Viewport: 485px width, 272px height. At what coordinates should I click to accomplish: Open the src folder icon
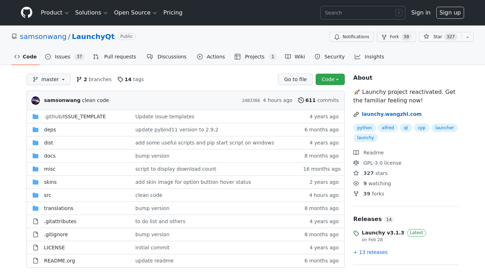click(36, 195)
